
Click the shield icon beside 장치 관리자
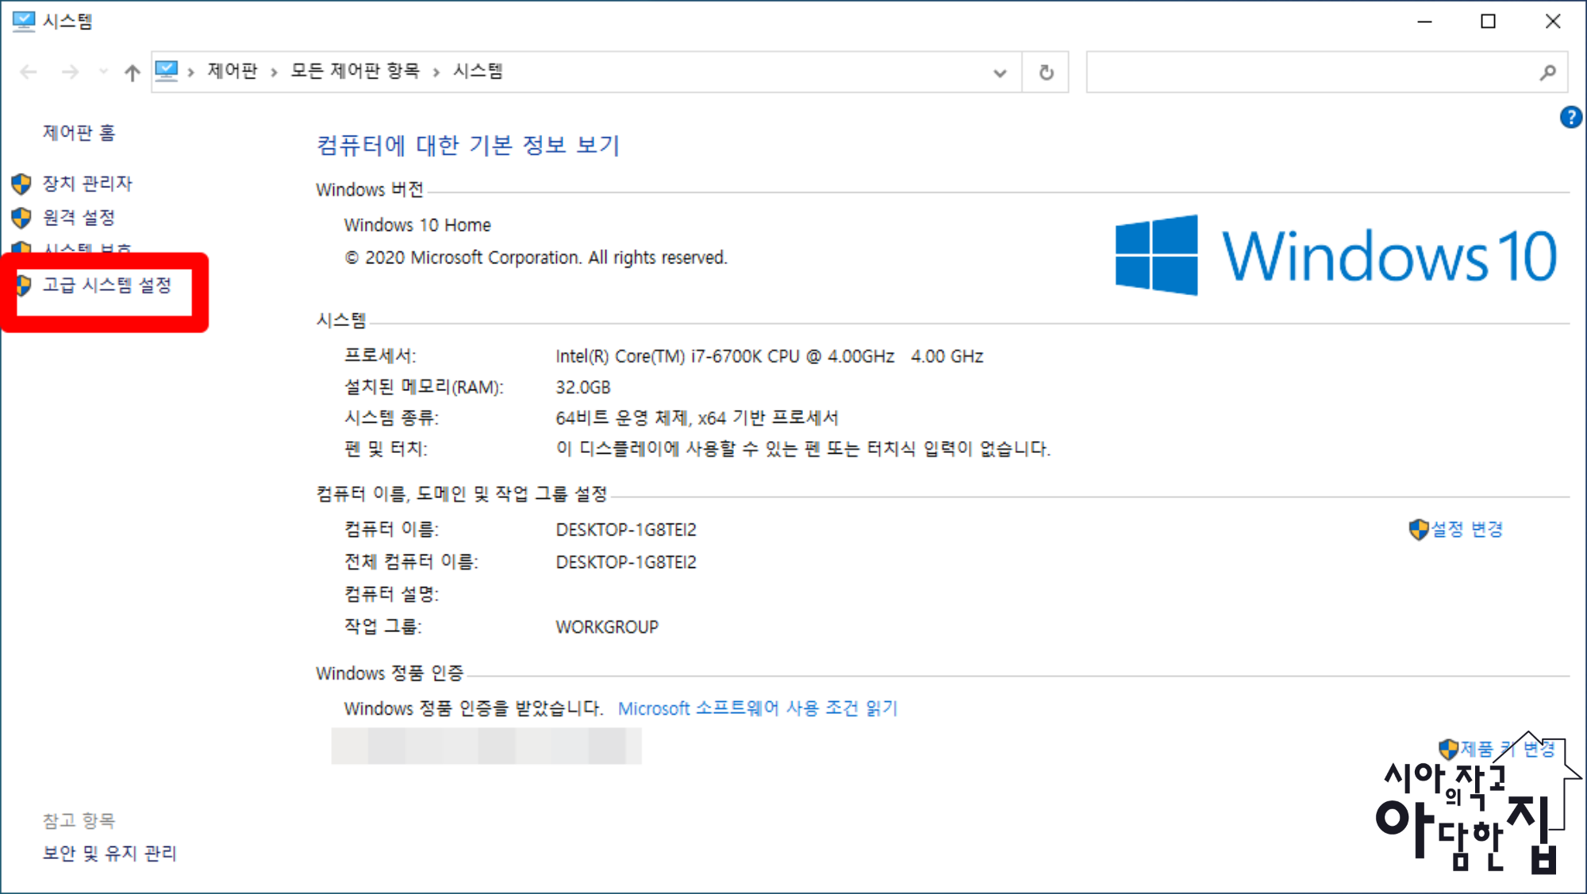click(21, 184)
